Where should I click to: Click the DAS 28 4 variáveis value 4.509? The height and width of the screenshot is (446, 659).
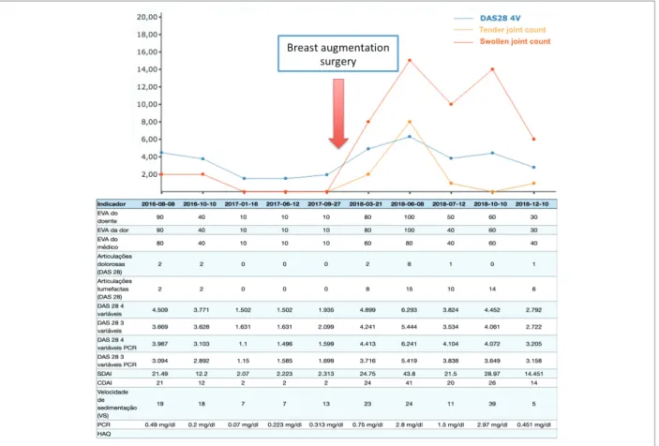(x=159, y=310)
